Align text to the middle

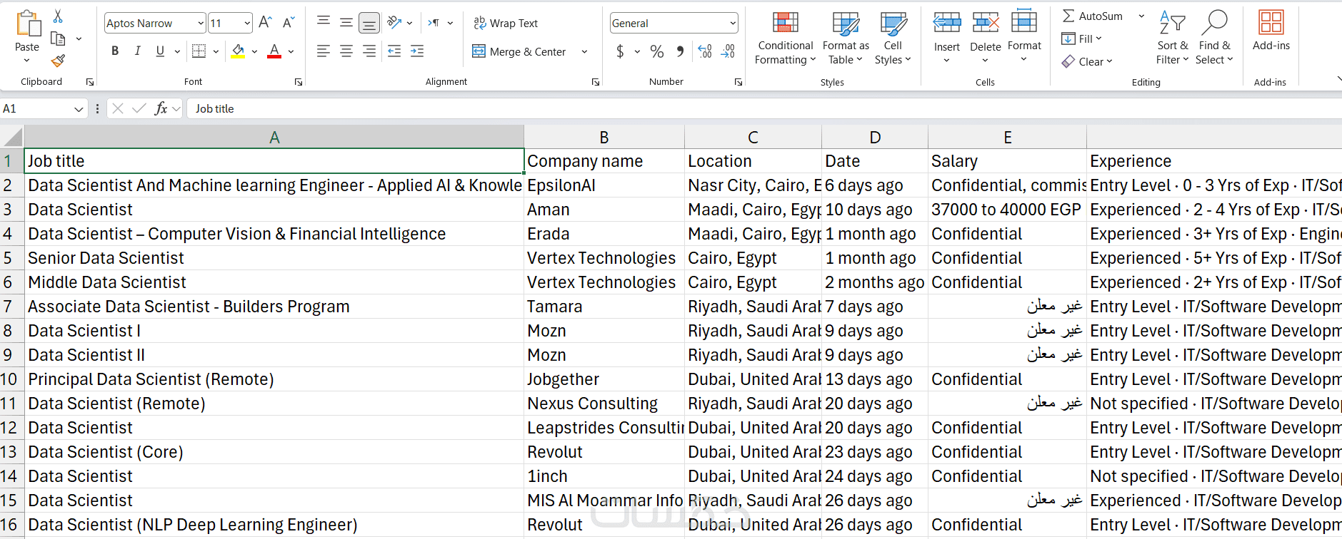tap(346, 23)
